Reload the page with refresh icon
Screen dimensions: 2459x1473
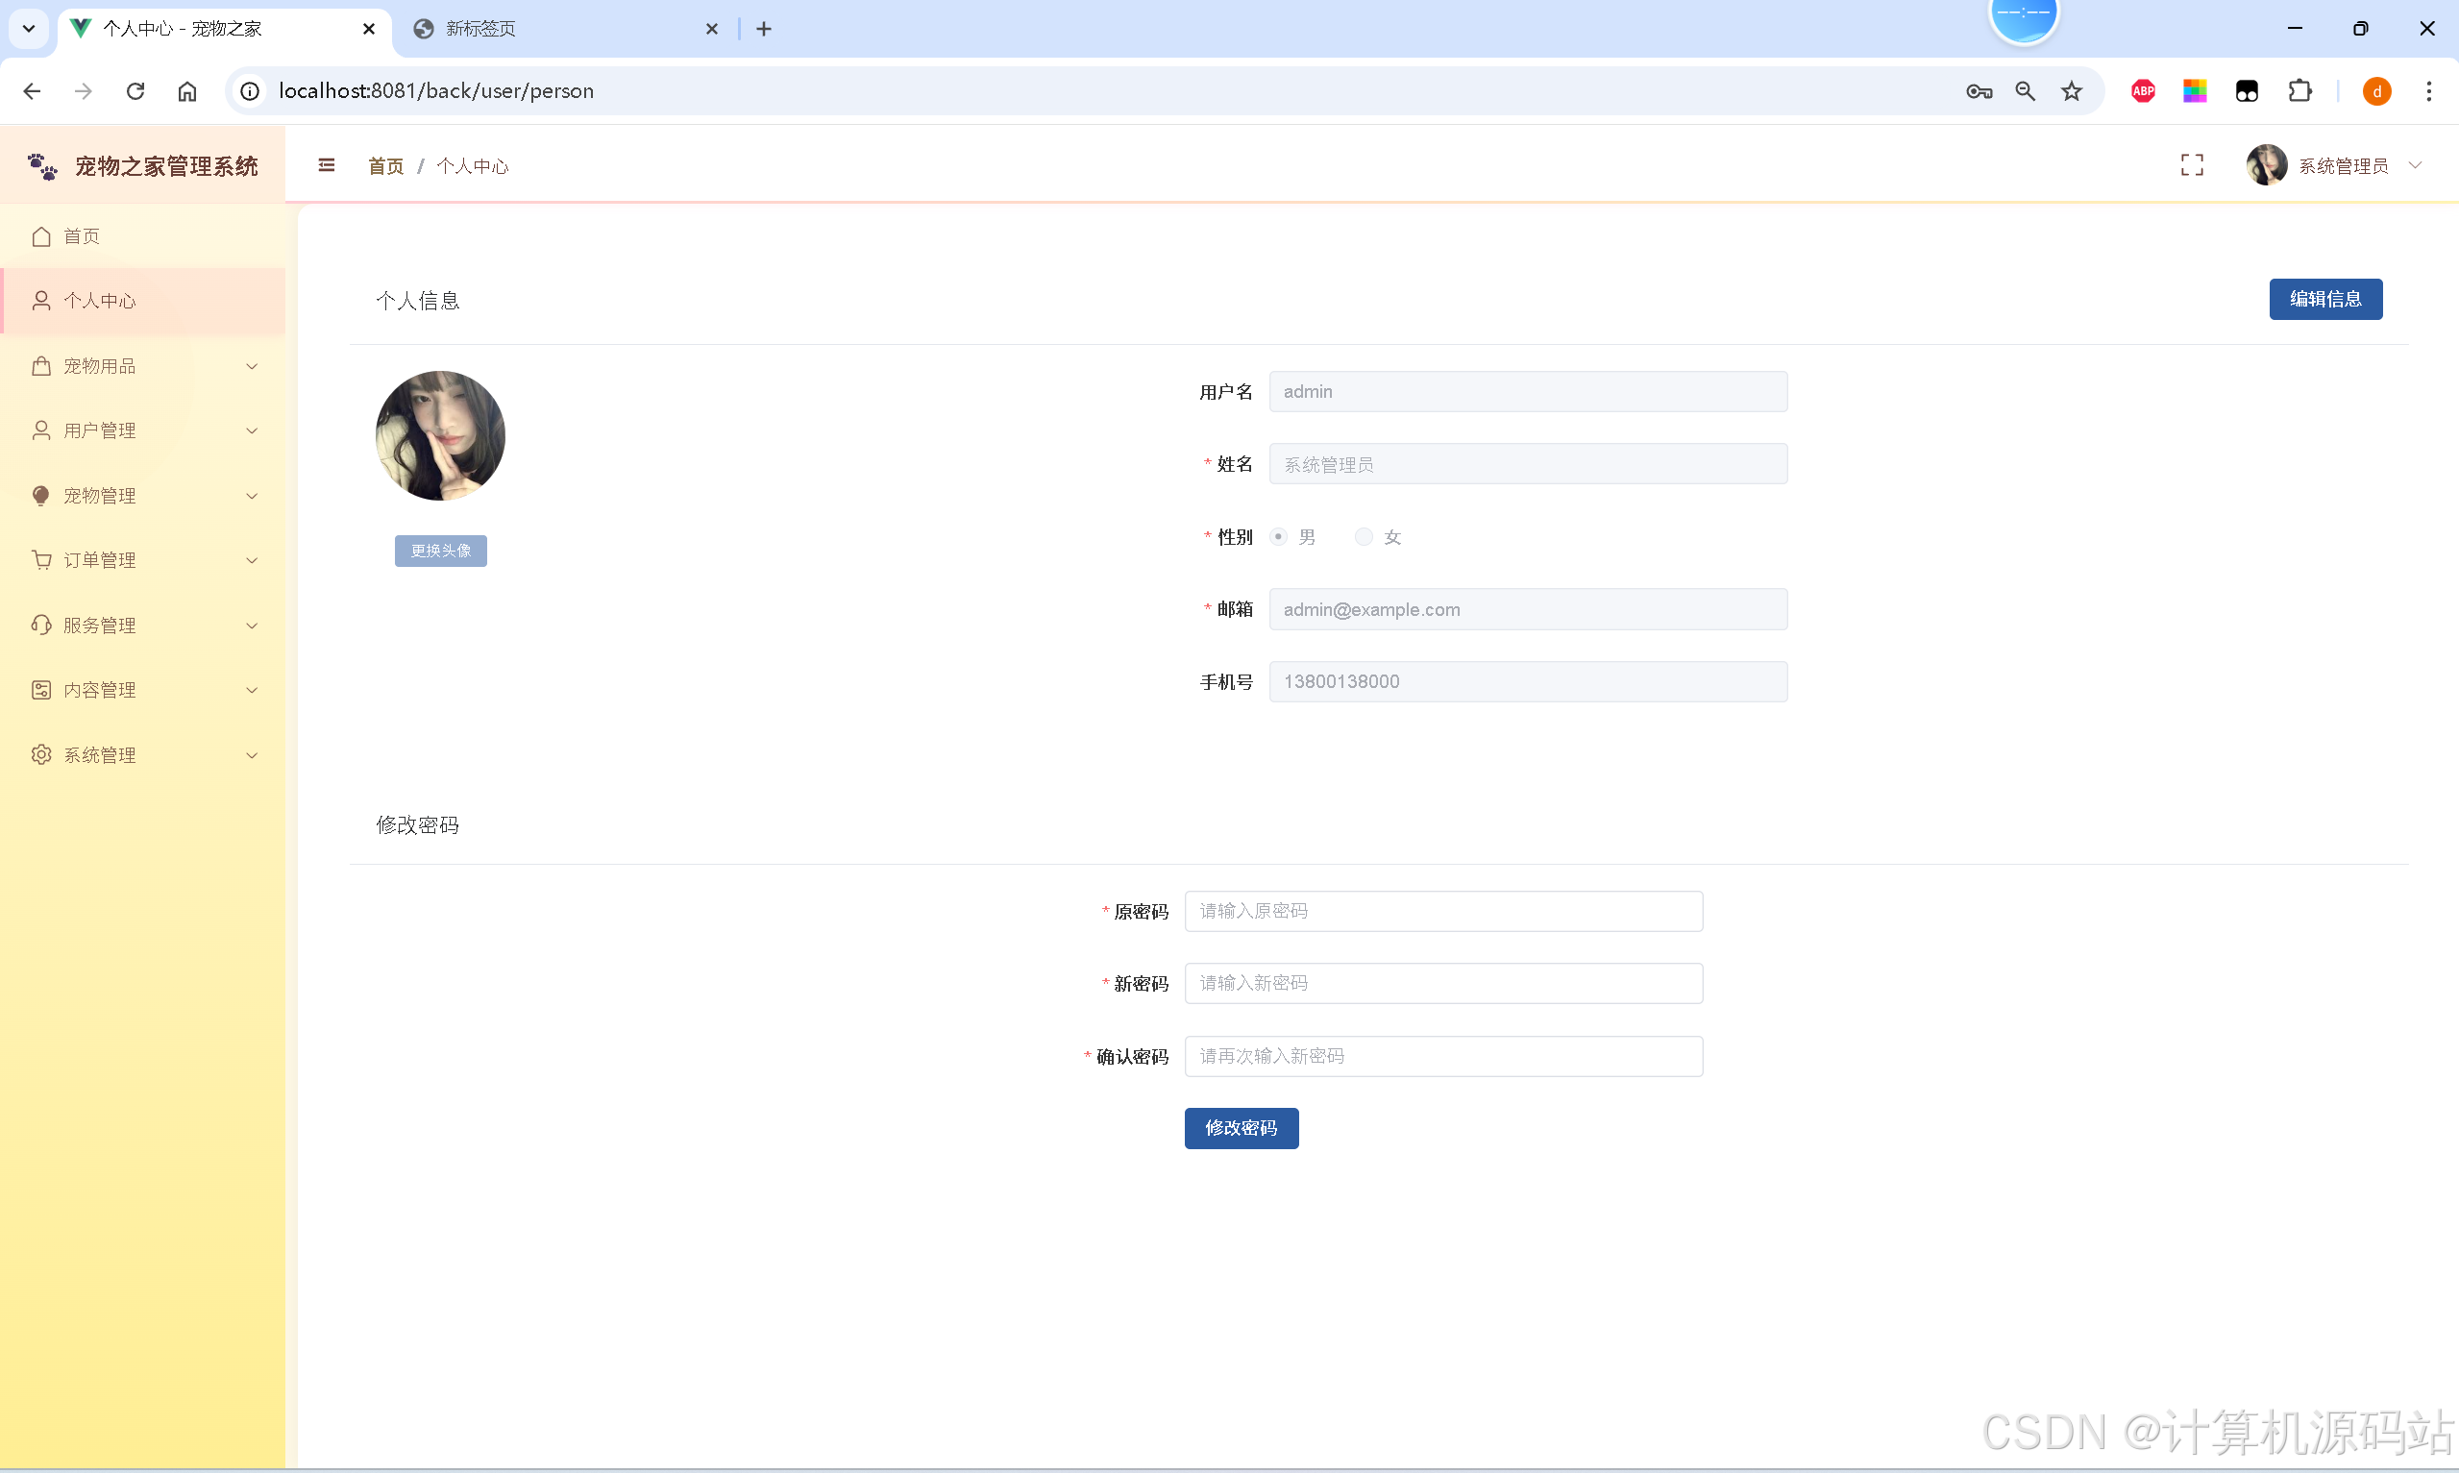135,91
